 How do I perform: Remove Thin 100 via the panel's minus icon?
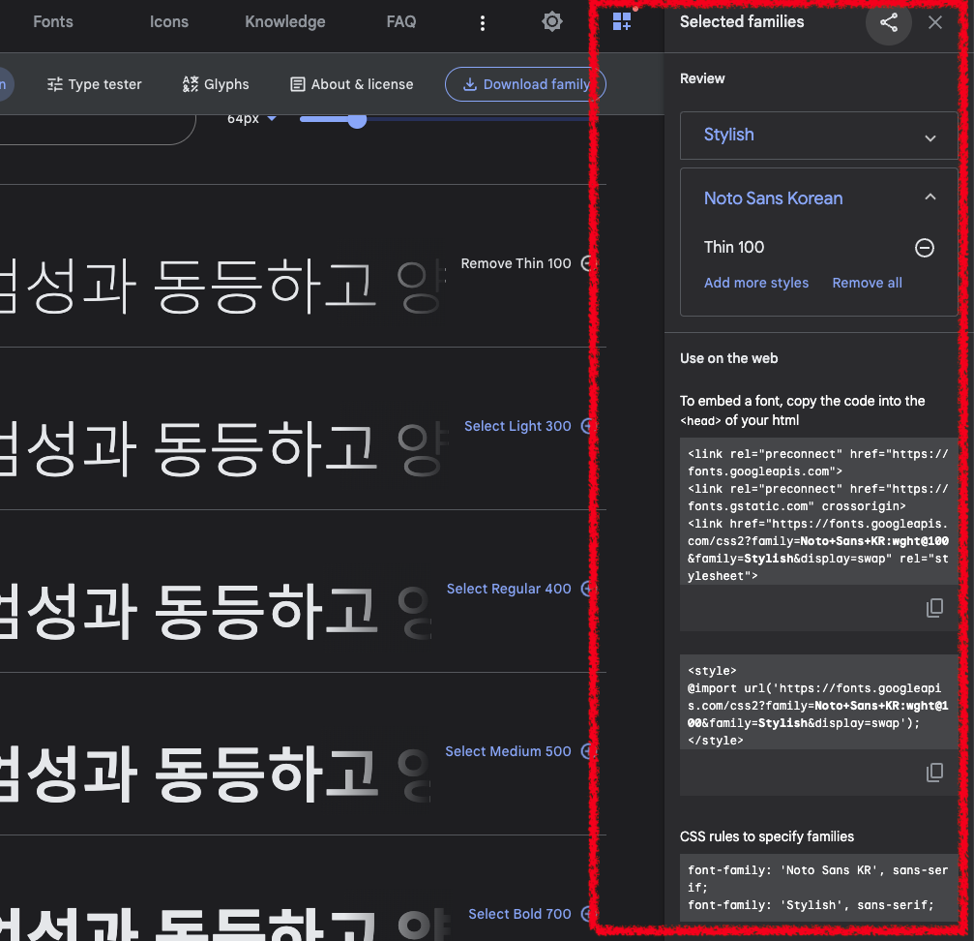[x=925, y=248]
